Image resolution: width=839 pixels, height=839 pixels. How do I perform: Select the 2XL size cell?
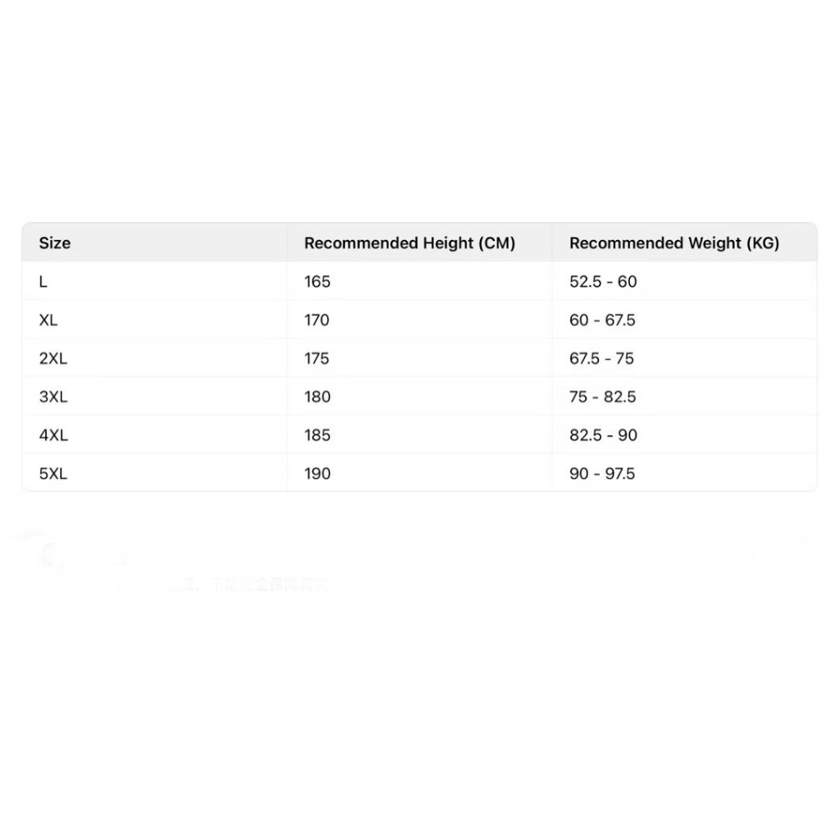tap(53, 359)
